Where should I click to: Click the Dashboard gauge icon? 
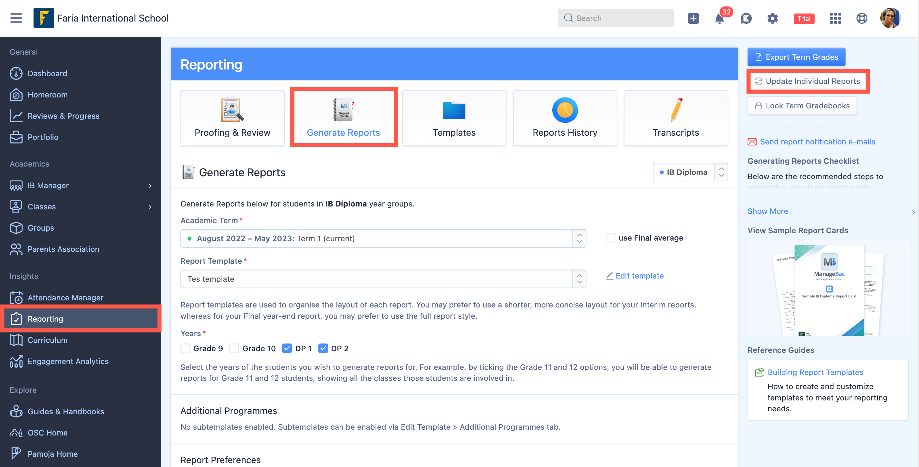tap(16, 73)
